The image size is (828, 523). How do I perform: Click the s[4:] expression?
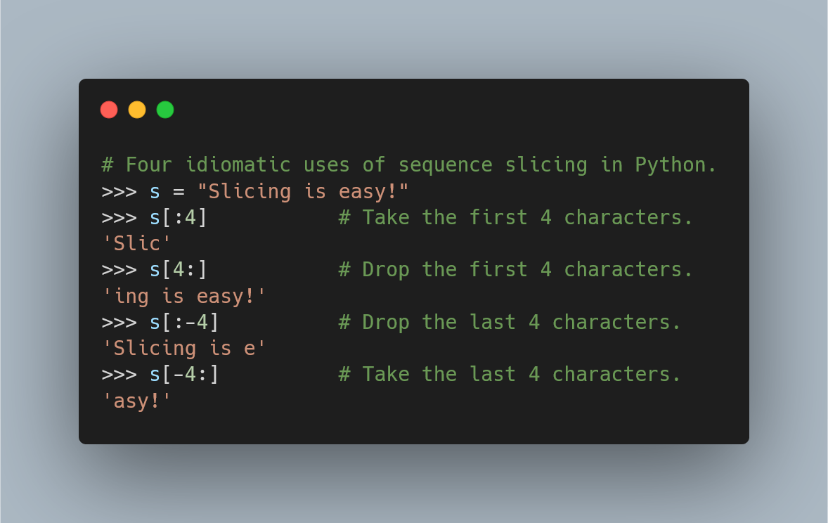click(x=179, y=270)
